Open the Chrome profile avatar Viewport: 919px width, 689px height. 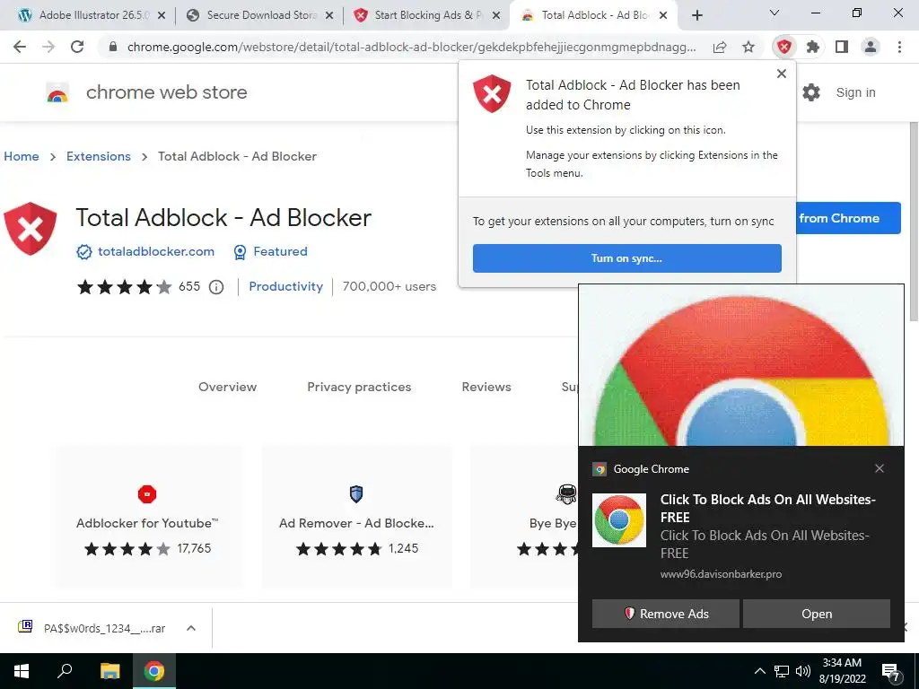point(871,47)
